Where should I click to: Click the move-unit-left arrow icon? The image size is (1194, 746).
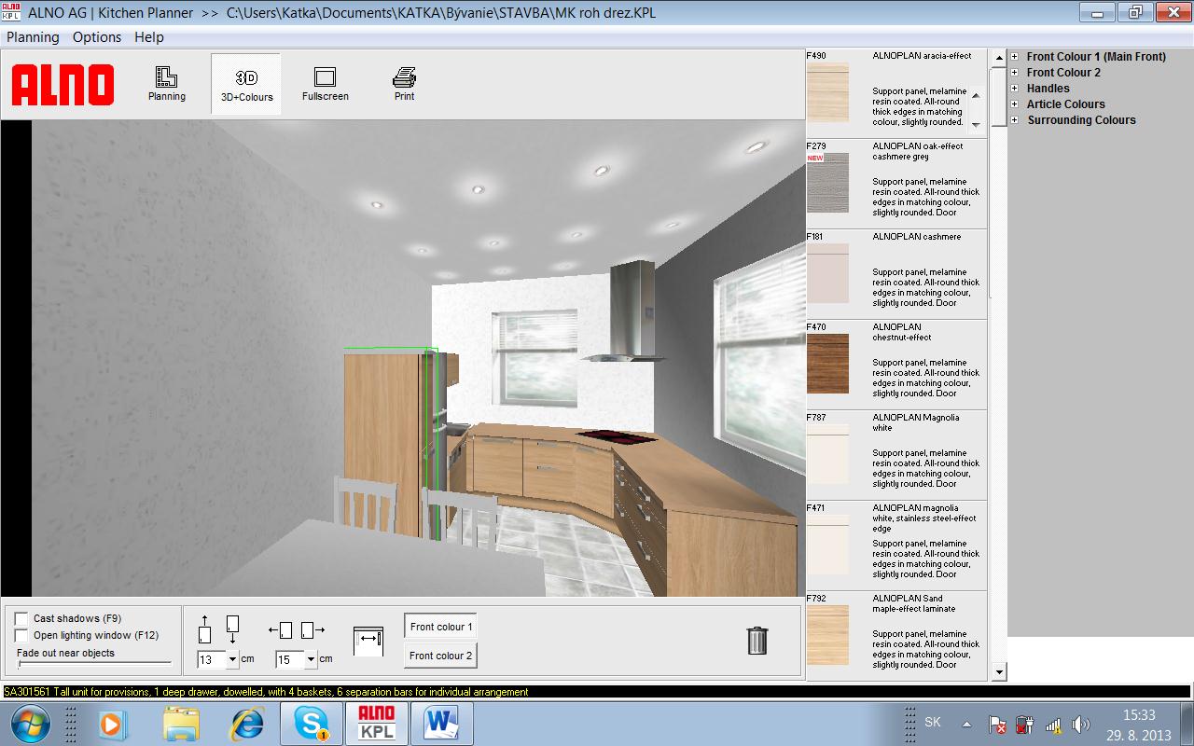pyautogui.click(x=280, y=630)
